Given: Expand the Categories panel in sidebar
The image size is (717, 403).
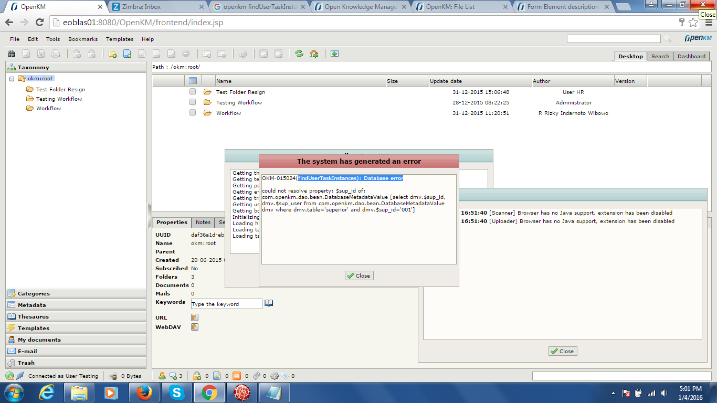Looking at the screenshot, I should click(x=34, y=293).
